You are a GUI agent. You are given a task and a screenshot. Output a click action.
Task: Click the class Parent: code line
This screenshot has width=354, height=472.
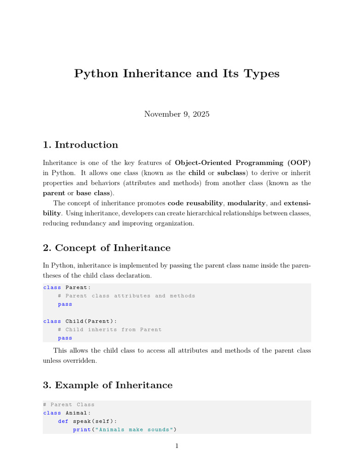coord(67,288)
